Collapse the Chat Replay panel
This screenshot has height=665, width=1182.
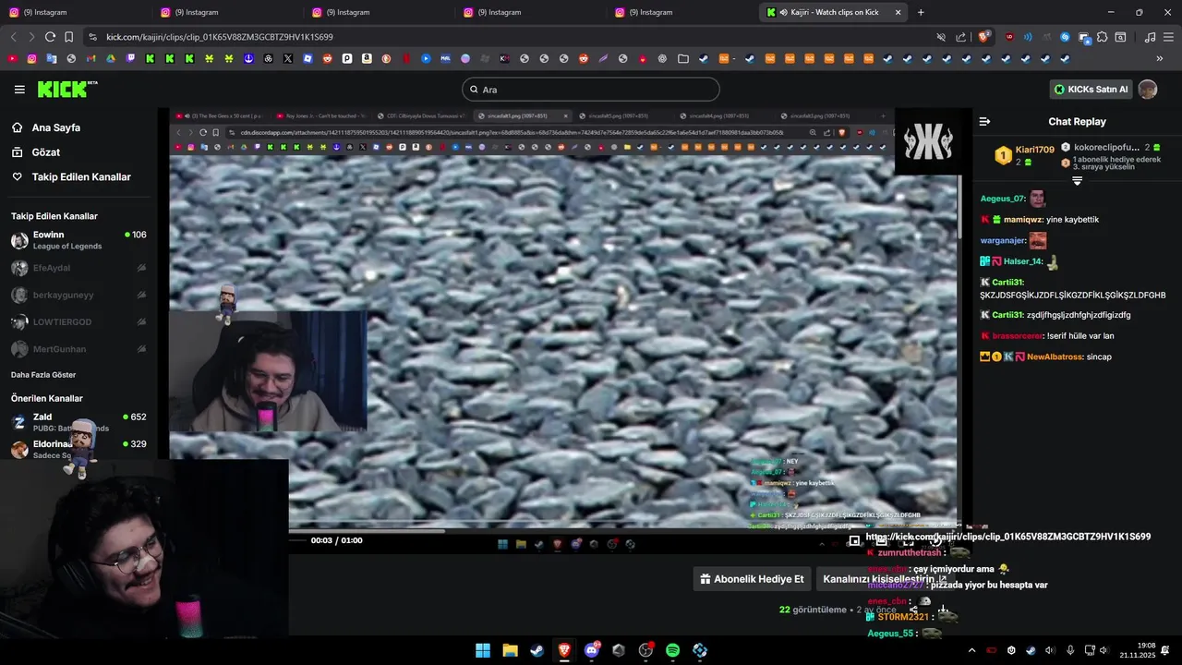pos(984,121)
